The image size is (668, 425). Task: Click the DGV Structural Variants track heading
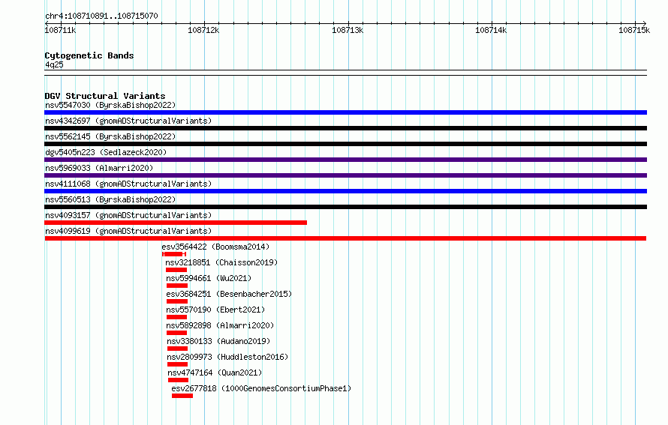point(105,96)
